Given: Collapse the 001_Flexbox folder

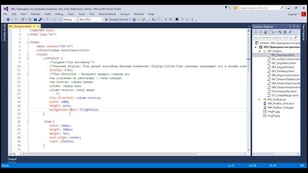Looking at the screenshot, I should tap(260, 51).
